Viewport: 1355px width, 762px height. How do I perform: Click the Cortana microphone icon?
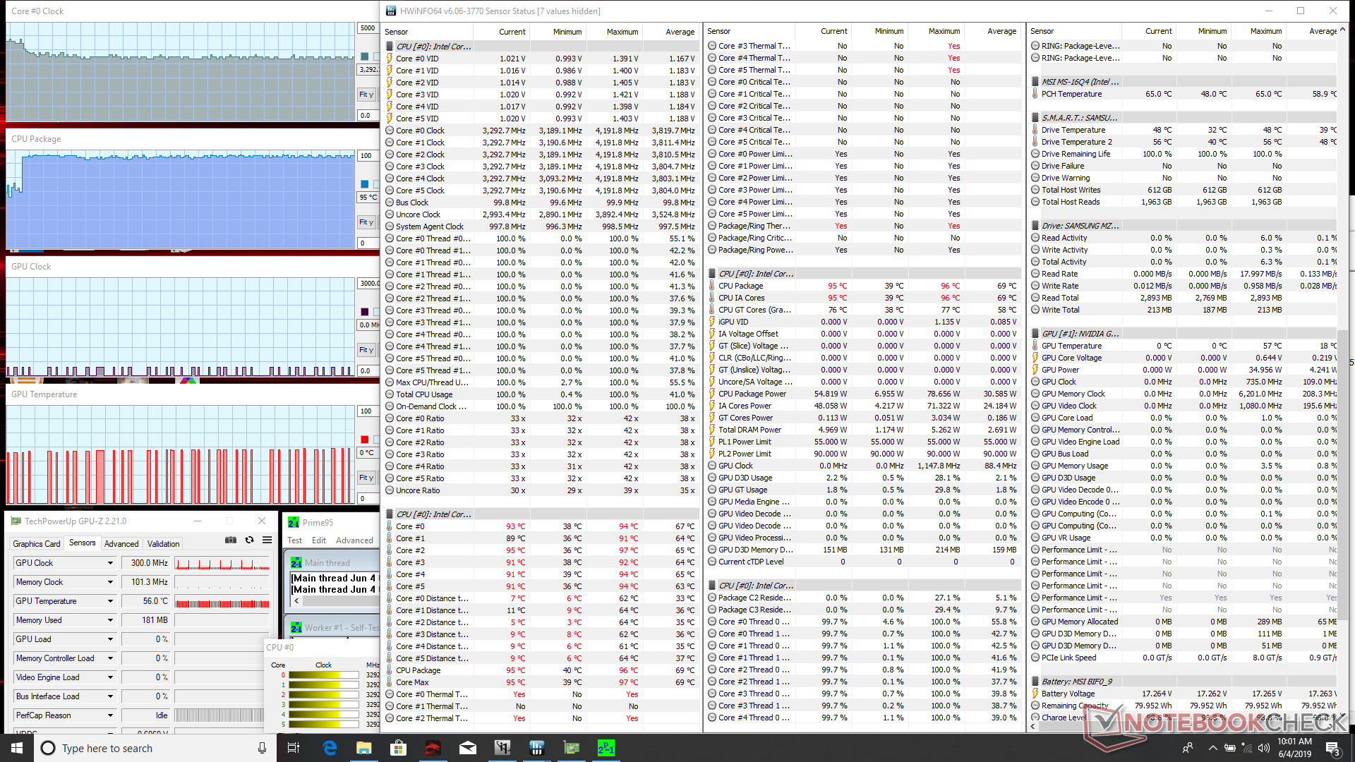pyautogui.click(x=262, y=748)
